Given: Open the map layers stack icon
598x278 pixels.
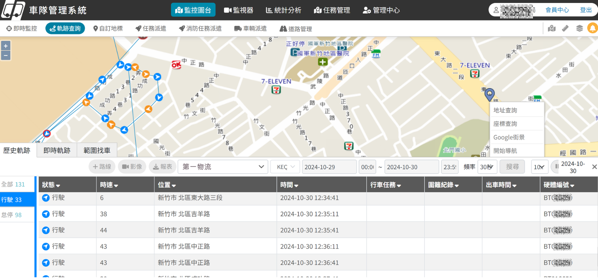Looking at the screenshot, I should pos(579,29).
